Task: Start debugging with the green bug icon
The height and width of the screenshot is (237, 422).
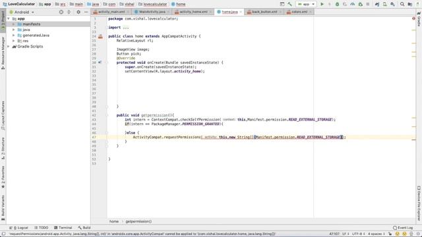Action: 337,4
